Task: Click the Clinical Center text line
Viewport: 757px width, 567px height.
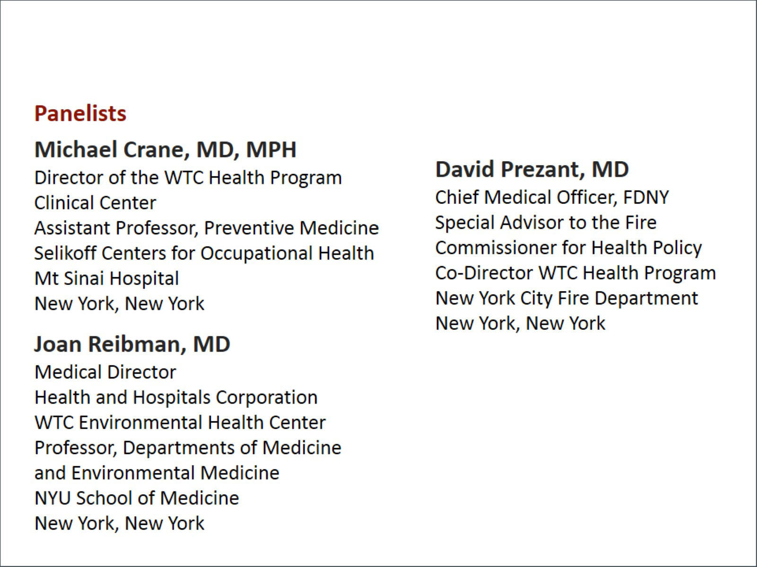Action: point(95,203)
